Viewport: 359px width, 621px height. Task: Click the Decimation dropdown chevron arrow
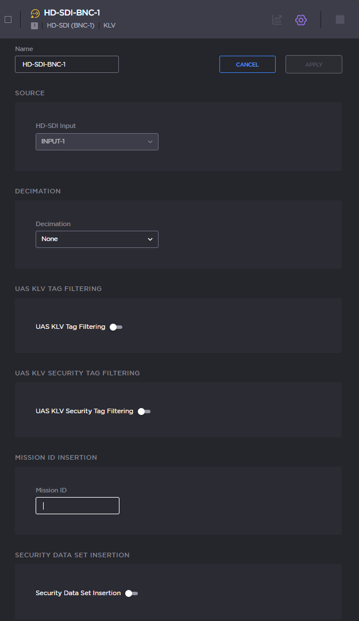click(x=150, y=239)
